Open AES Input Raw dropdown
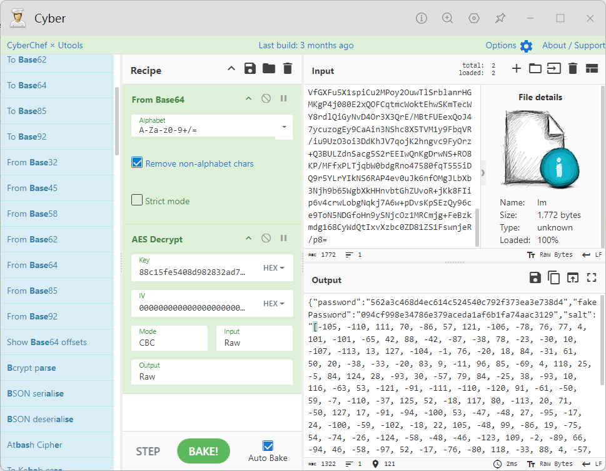This screenshot has width=606, height=471. pyautogui.click(x=255, y=338)
